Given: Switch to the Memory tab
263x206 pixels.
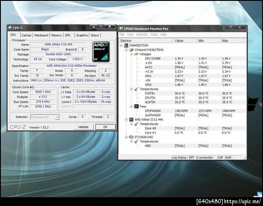Looking at the screenshot, I should [x=57, y=35].
